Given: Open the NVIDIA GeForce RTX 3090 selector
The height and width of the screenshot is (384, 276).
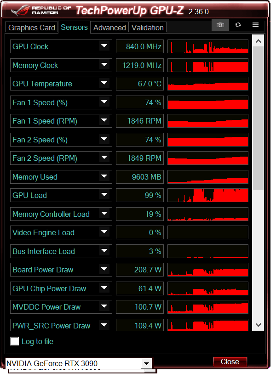Looking at the screenshot, I should coord(78,363).
